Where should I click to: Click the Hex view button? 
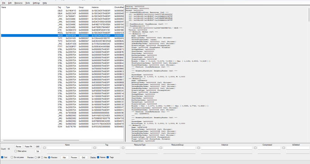pyautogui.click(x=64, y=158)
